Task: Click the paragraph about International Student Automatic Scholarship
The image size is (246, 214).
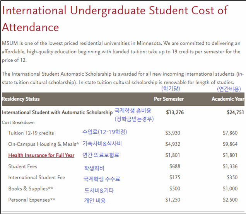Action: [x=123, y=78]
